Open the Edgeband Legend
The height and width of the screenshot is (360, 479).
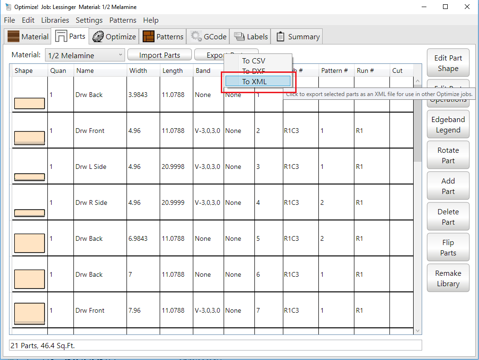point(448,124)
